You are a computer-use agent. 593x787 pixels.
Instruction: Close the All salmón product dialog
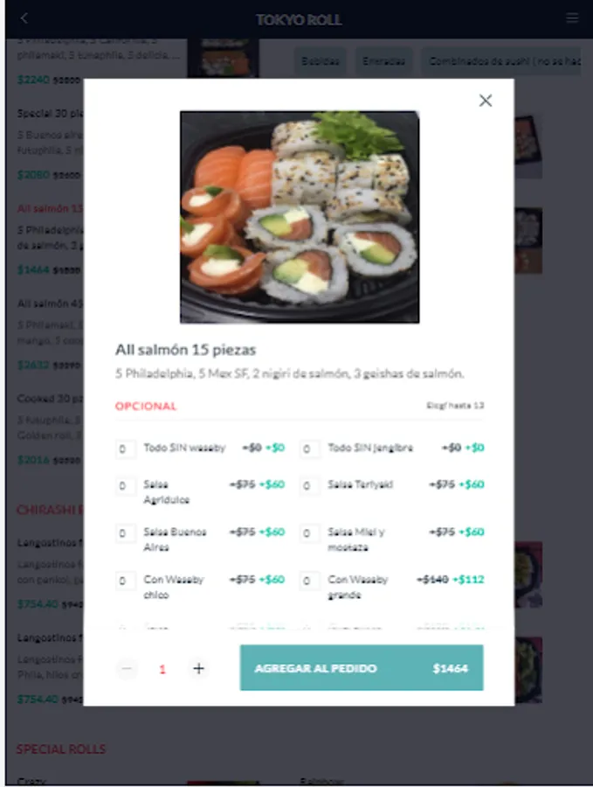pos(486,101)
